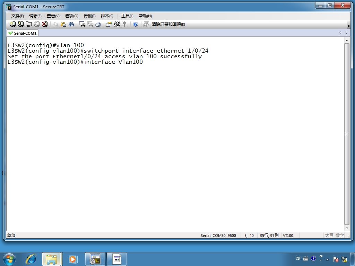This screenshot has height=266, width=355.
Task: Click the tab scroll left arrow
Action: click(340, 33)
